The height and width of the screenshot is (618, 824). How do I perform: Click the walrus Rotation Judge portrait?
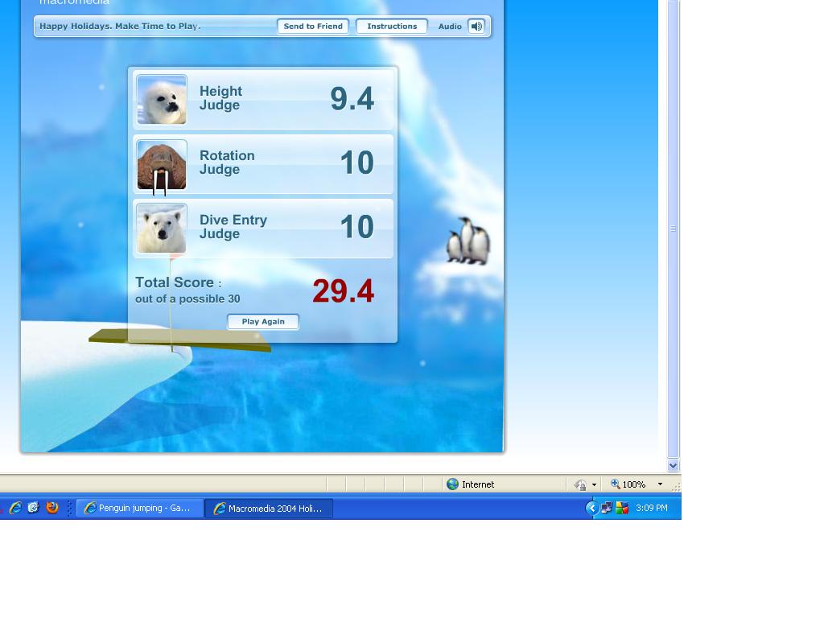click(x=162, y=165)
